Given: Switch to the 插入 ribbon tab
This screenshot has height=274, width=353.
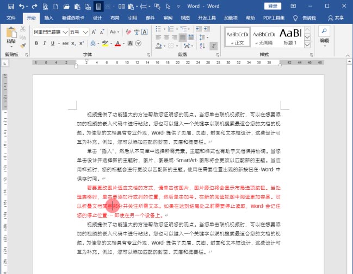Looking at the screenshot, I should 48,18.
